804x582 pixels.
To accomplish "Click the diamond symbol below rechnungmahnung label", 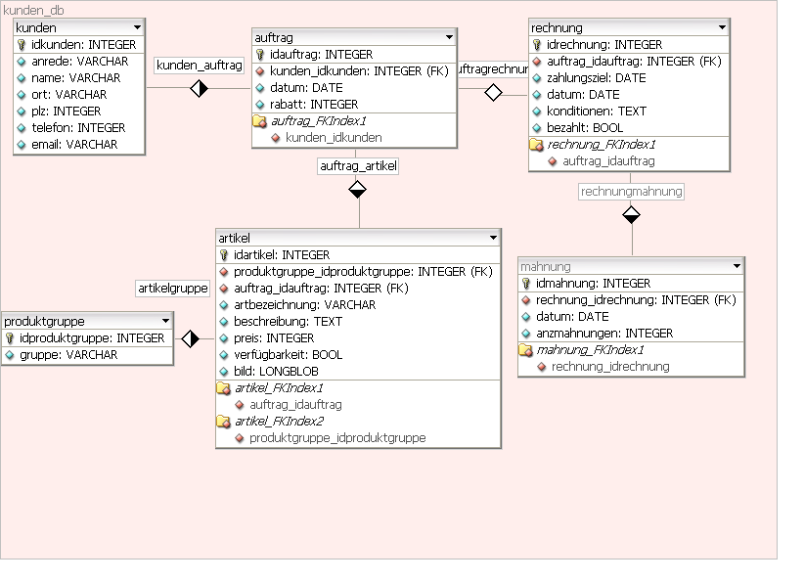I will click(631, 213).
